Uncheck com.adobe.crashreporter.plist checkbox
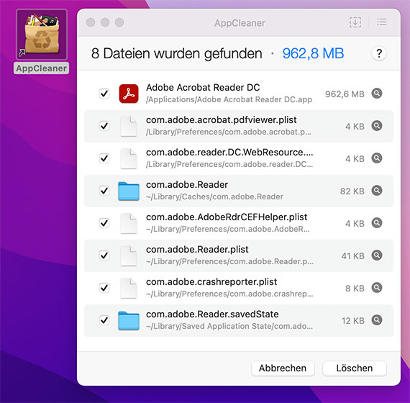Viewport: 410px width, 403px height. pyautogui.click(x=104, y=288)
